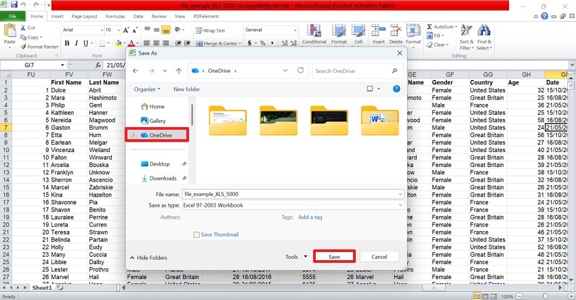576x300 pixels.
Task: Switch to the Review tab
Action: [159, 16]
